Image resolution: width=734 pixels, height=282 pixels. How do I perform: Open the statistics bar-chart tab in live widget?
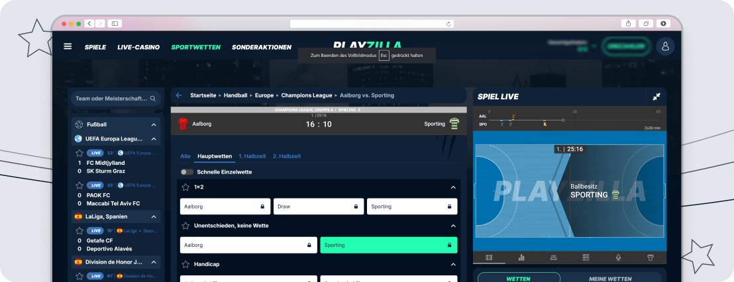point(521,258)
